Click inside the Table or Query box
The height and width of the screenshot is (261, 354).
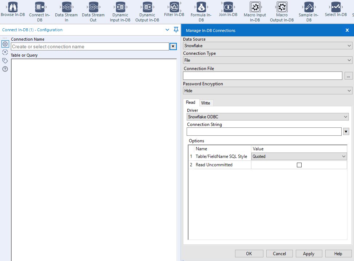point(94,160)
